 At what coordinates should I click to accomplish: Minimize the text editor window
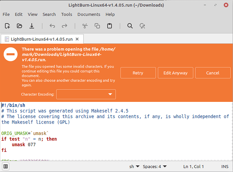[x=205, y=5]
